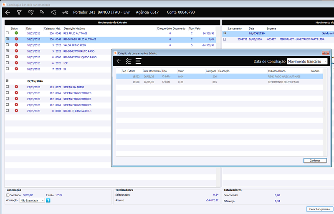334x214 pixels.
Task: Close the Criação de Lançamentos Extrato dialog
Action: pyautogui.click(x=325, y=53)
